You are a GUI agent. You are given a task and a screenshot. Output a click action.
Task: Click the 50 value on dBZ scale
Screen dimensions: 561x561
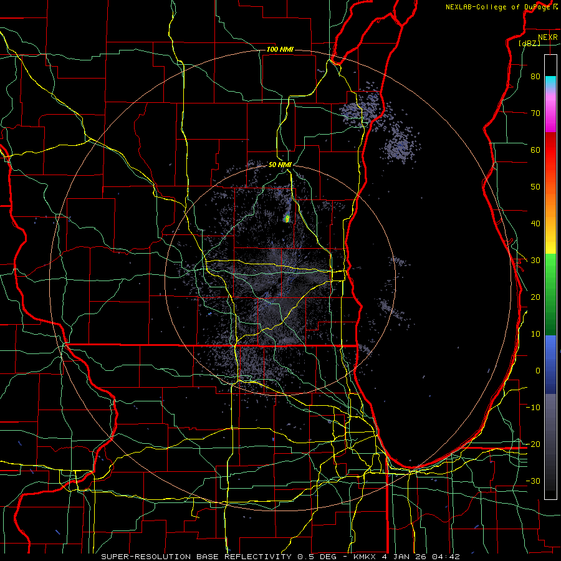[x=535, y=187]
